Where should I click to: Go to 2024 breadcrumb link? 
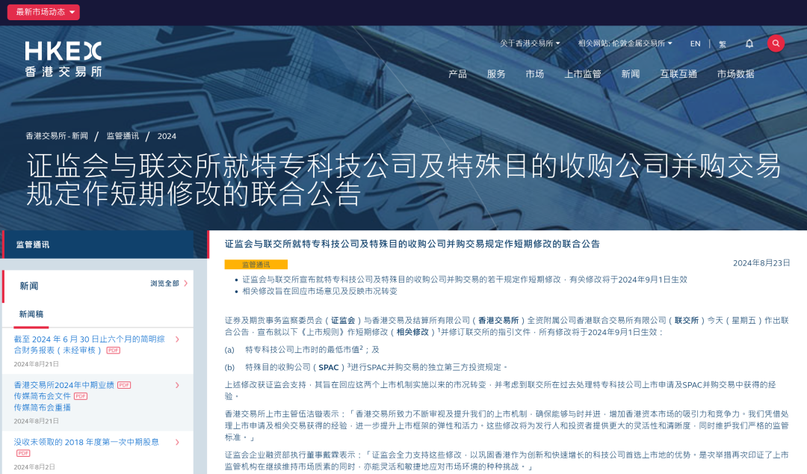(167, 136)
